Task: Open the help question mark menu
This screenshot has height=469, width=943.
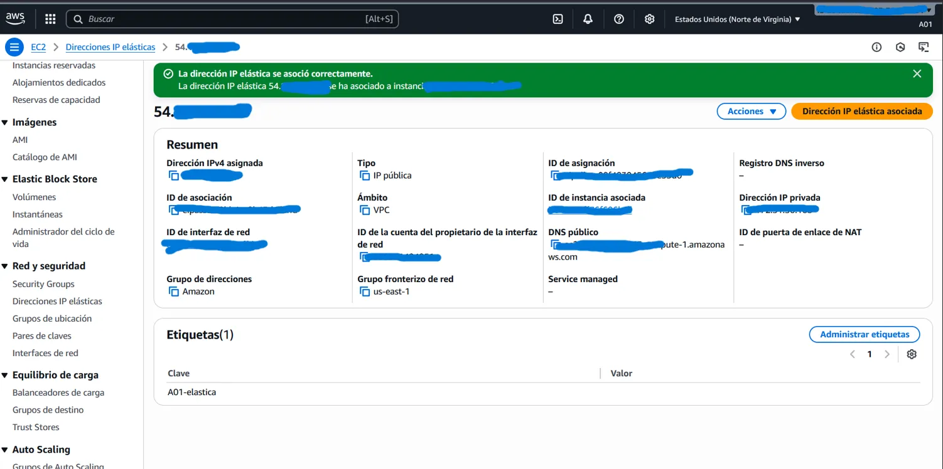Action: [x=619, y=19]
